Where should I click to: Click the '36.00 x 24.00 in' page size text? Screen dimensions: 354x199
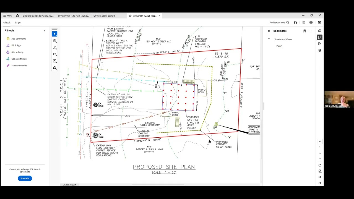pyautogui.click(x=69, y=185)
